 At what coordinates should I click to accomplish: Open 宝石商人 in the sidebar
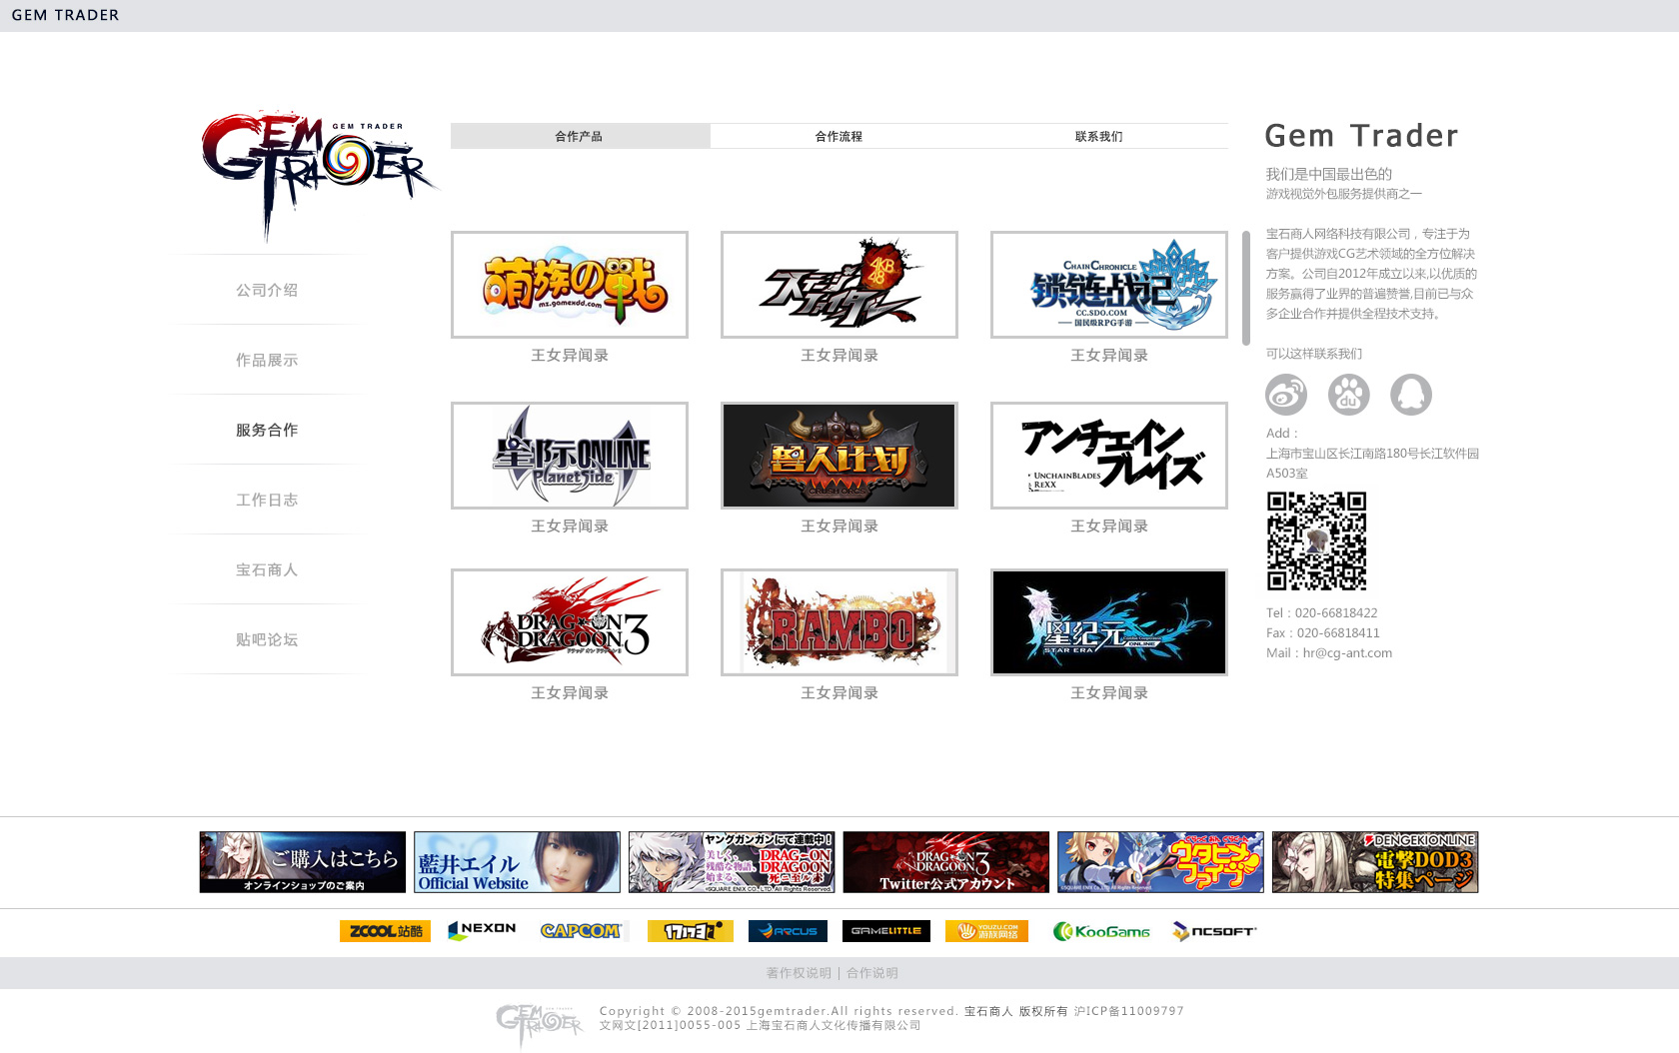267,569
